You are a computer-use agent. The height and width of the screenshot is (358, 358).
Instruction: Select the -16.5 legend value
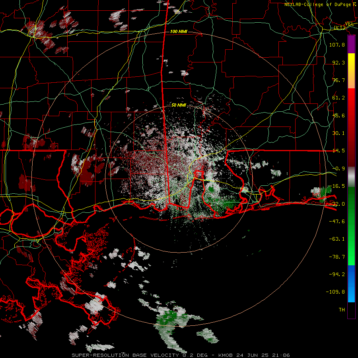[x=337, y=186]
